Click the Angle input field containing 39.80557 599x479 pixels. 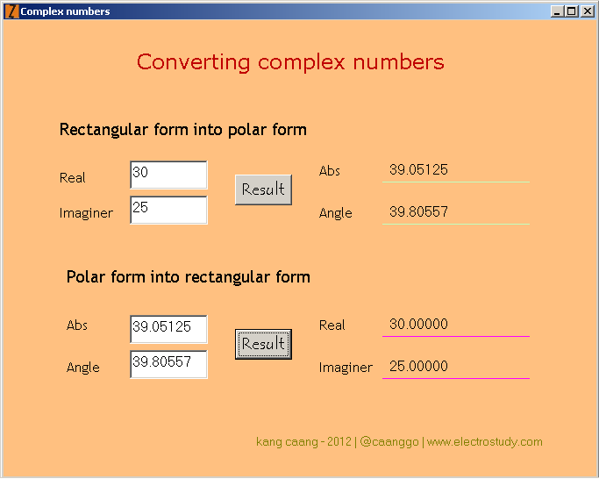[x=168, y=364]
